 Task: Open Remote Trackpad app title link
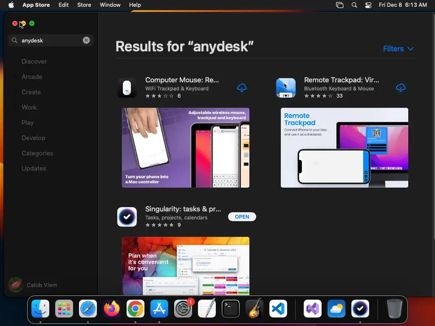[x=342, y=80]
